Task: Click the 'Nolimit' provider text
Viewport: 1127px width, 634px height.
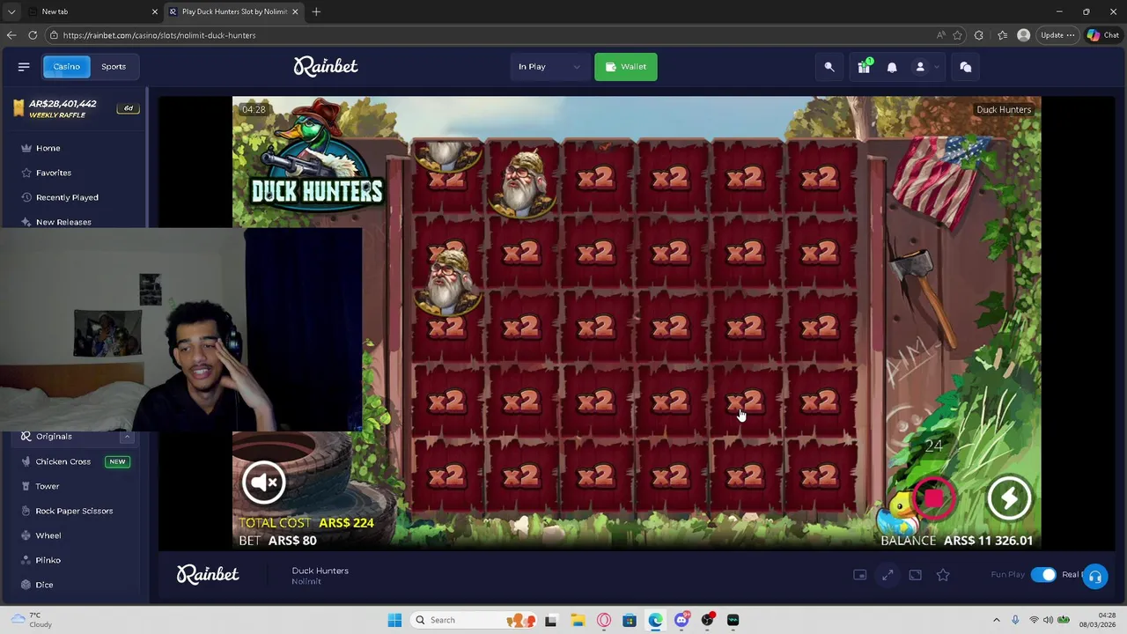Action: coord(306,582)
